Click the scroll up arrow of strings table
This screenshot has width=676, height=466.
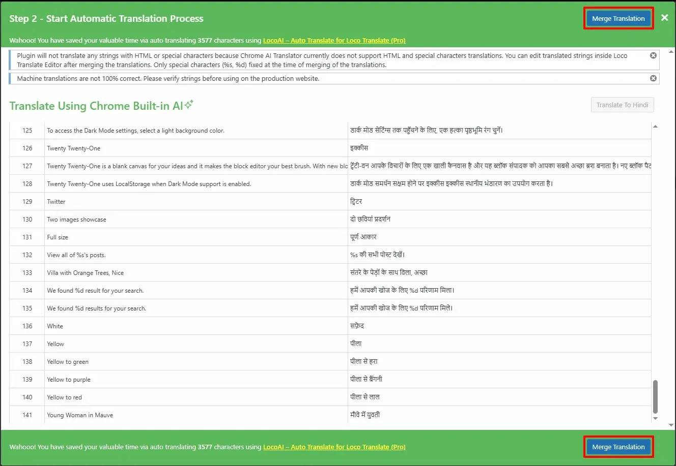(655, 127)
